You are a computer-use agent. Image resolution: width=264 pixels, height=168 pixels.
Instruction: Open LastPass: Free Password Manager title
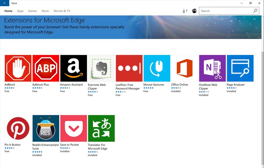pyautogui.click(x=128, y=87)
